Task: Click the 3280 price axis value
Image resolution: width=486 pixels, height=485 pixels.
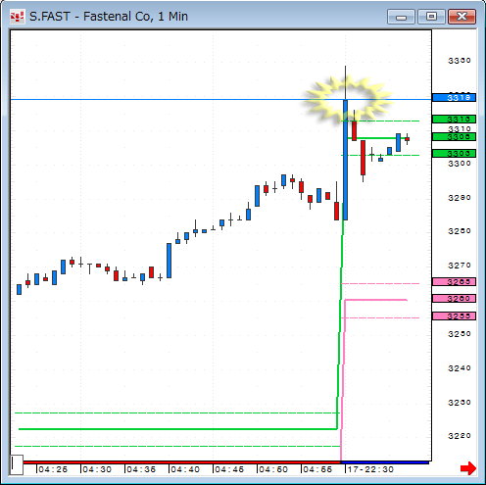Action: tap(460, 231)
